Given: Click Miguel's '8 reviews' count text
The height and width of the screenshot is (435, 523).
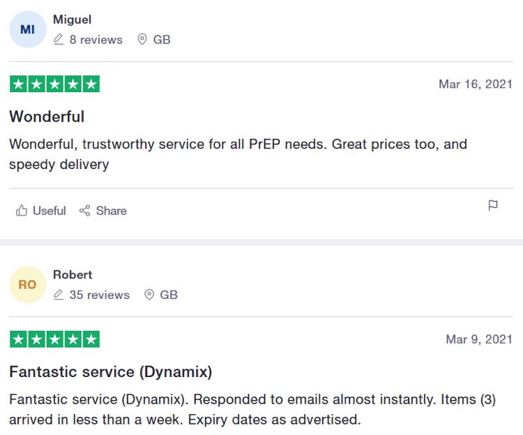Looking at the screenshot, I should click(96, 40).
